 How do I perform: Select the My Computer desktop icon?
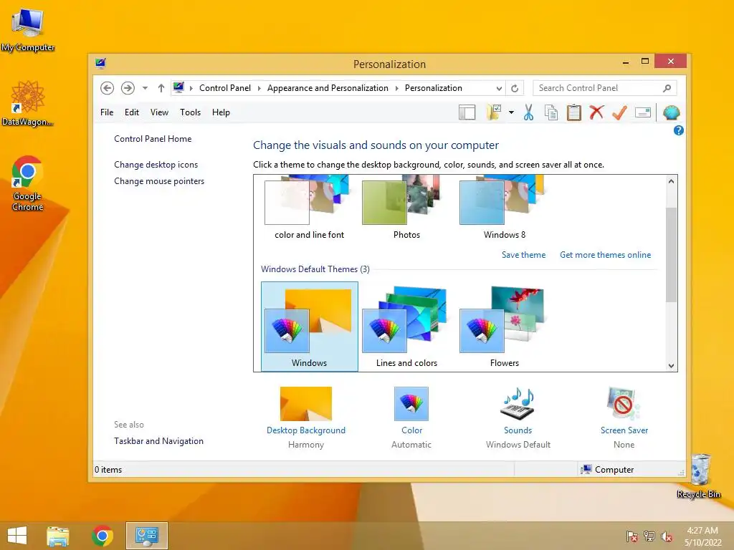coord(28,31)
